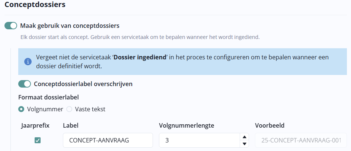Disable the 'Maak gebruik van conceptdossiers' toggle switch

click(x=11, y=26)
